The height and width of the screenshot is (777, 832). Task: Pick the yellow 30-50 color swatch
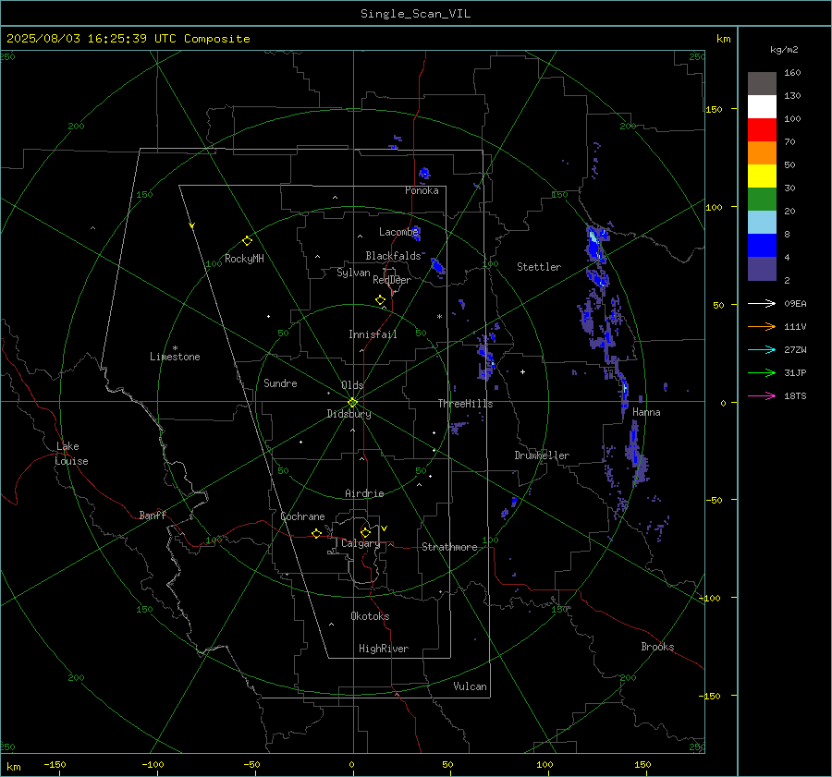762,176
